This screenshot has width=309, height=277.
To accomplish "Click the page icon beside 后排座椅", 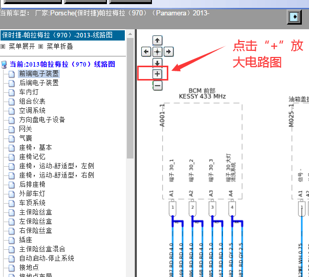I will pyautogui.click(x=12, y=185).
